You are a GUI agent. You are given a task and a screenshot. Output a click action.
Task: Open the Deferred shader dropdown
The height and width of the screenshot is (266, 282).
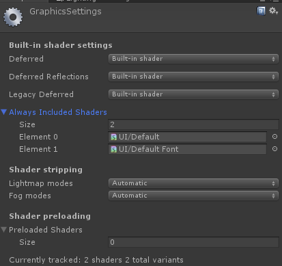pos(193,59)
